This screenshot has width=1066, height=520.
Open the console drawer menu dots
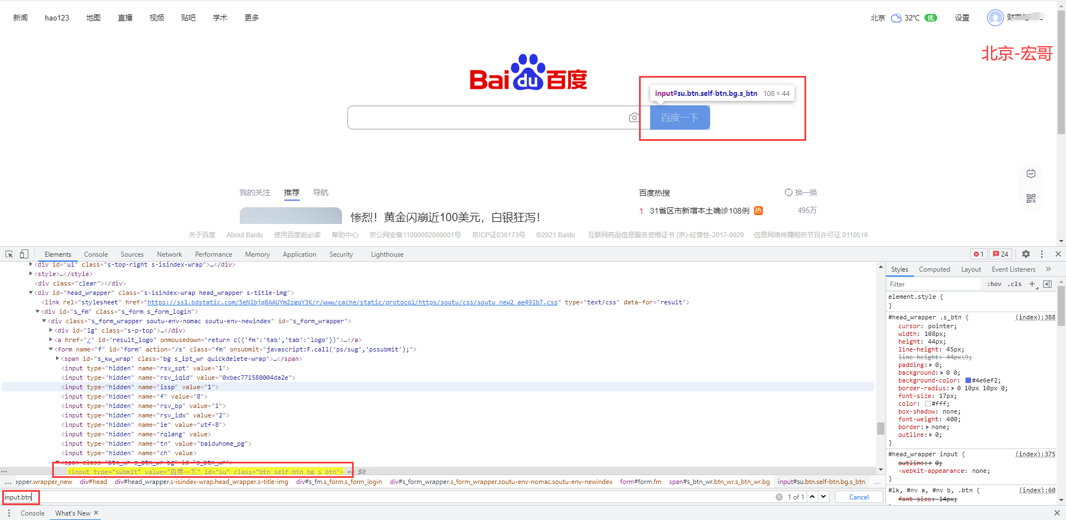[x=9, y=513]
